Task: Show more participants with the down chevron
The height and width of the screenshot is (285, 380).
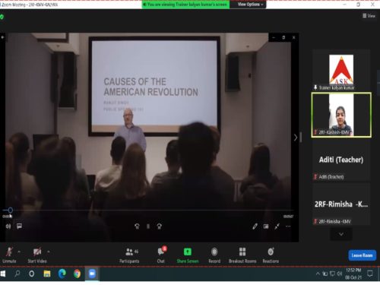Action: pos(341,234)
